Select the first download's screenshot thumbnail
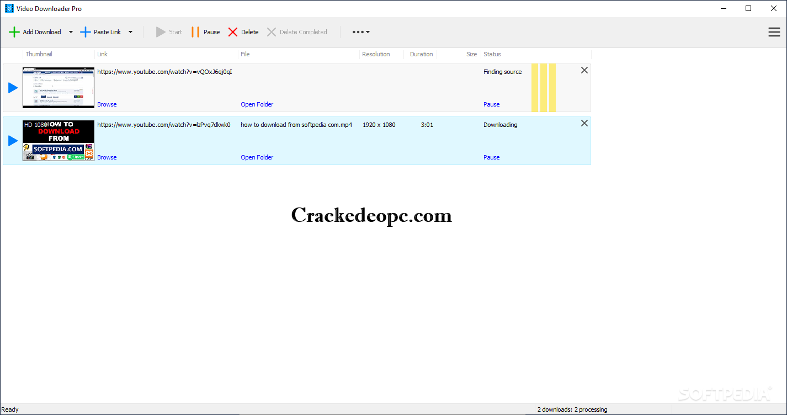The image size is (787, 415). (x=59, y=88)
